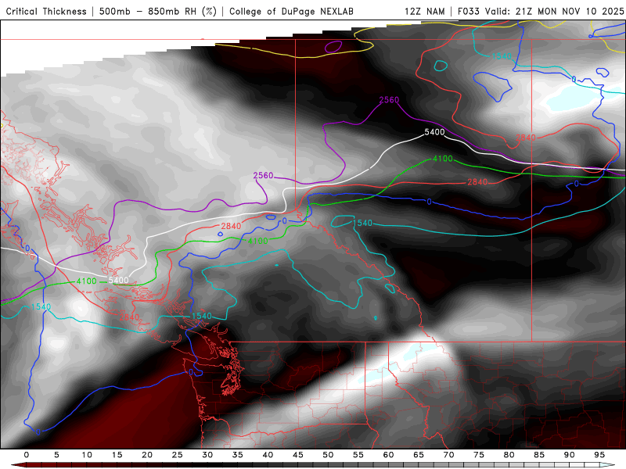Click the lower purple 2560 contour label
The image size is (626, 469).
click(263, 175)
